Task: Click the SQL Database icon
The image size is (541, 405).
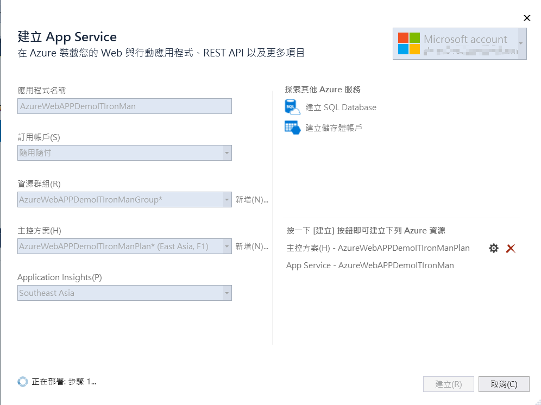Action: (x=292, y=107)
